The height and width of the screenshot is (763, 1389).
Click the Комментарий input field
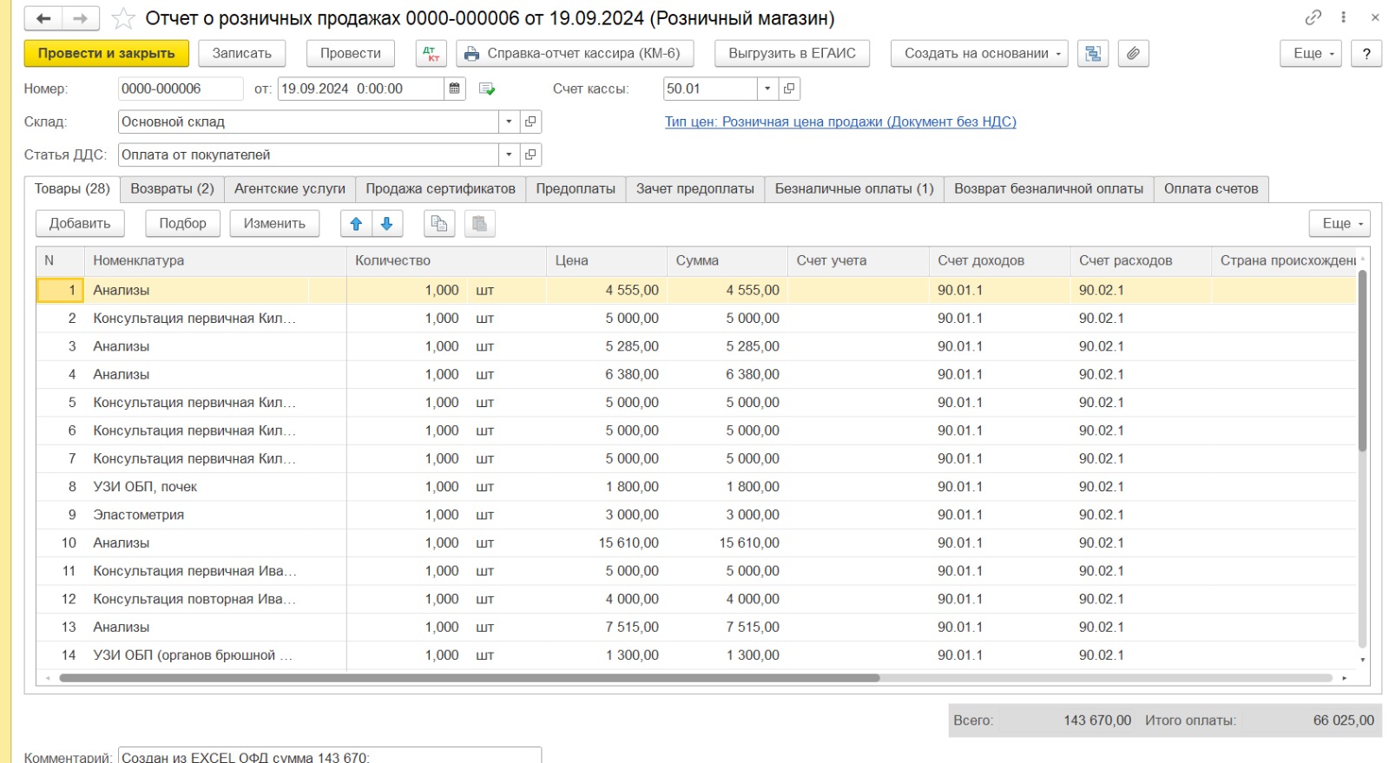330,756
